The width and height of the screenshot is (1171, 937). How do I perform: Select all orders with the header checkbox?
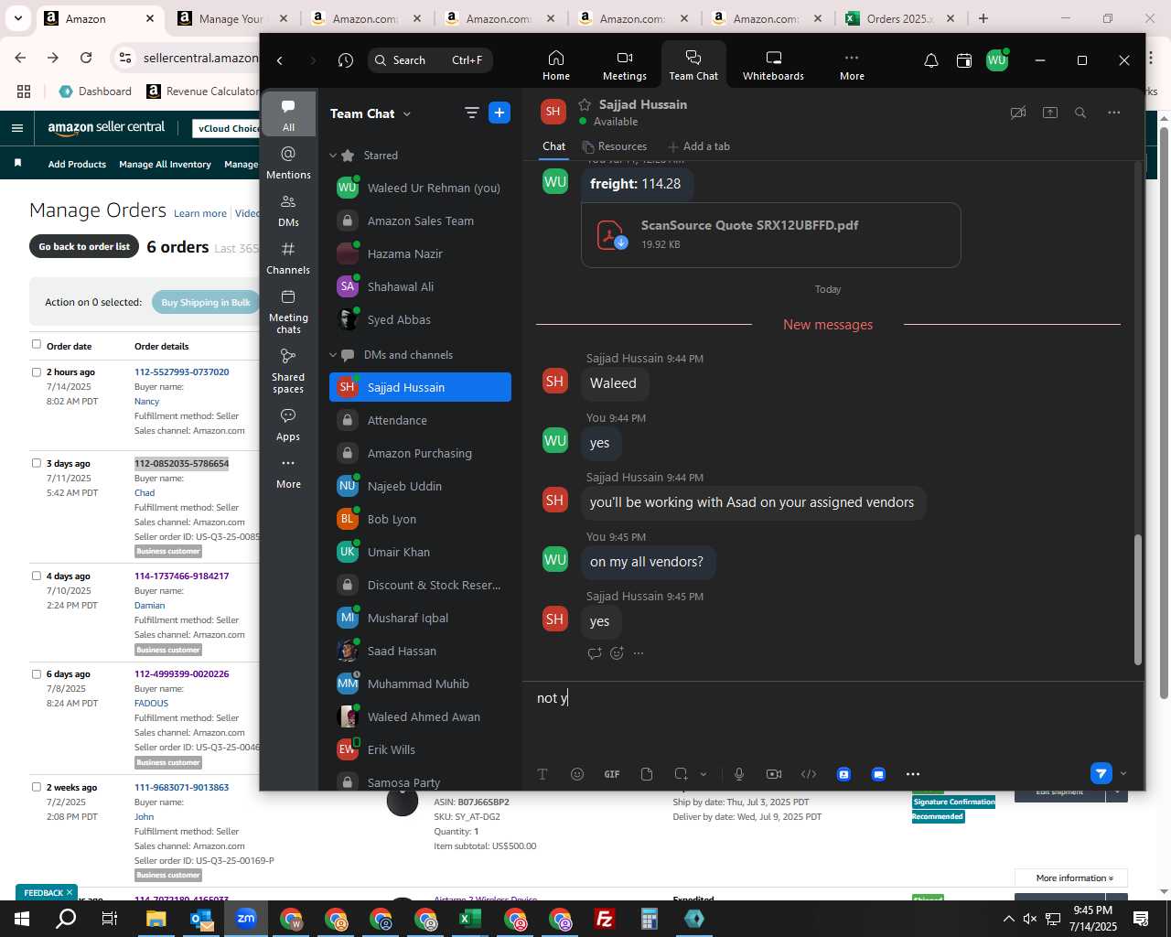37,344
